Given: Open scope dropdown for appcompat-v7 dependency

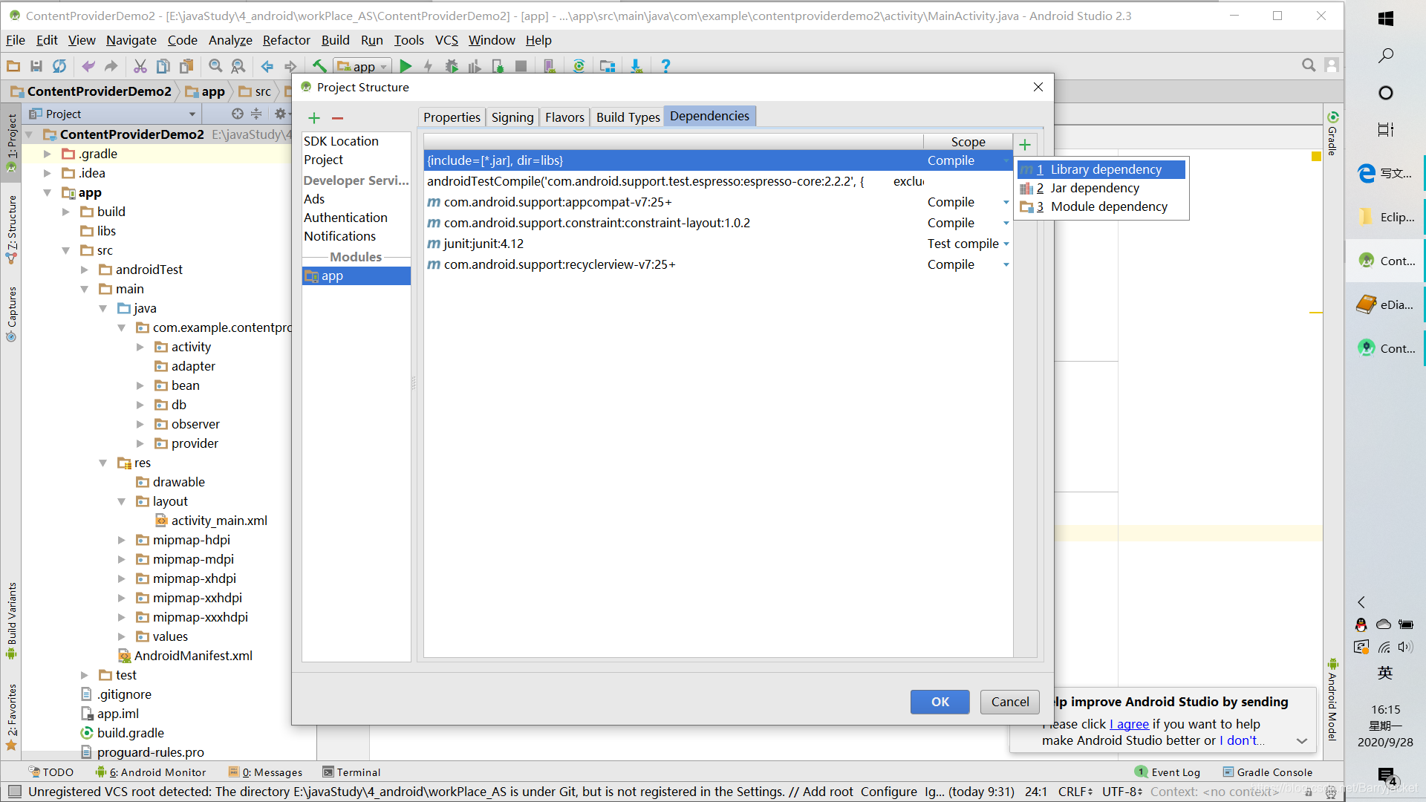Looking at the screenshot, I should [1006, 202].
